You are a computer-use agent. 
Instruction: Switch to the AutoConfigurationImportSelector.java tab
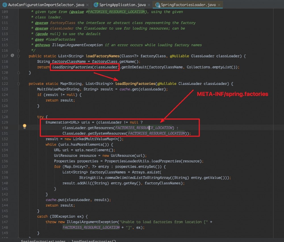tap(45, 5)
